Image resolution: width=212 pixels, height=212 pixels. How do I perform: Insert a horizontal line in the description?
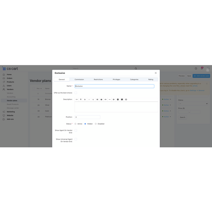110,100
